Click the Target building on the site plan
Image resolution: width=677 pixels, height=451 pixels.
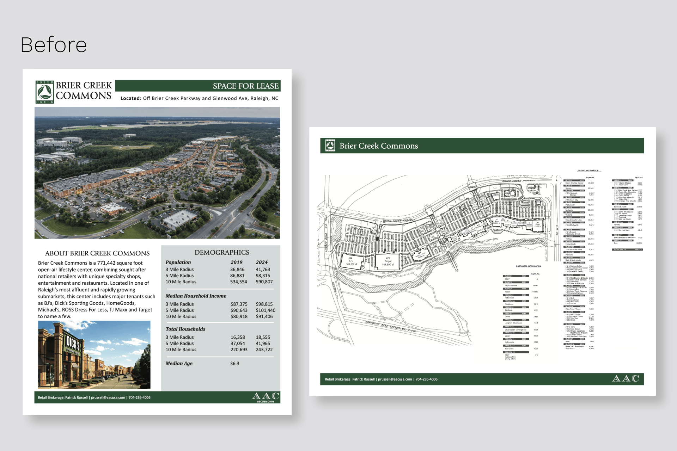tap(388, 262)
